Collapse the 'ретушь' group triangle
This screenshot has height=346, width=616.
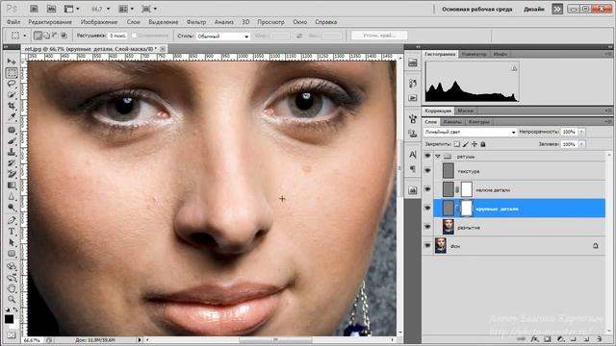coord(438,156)
